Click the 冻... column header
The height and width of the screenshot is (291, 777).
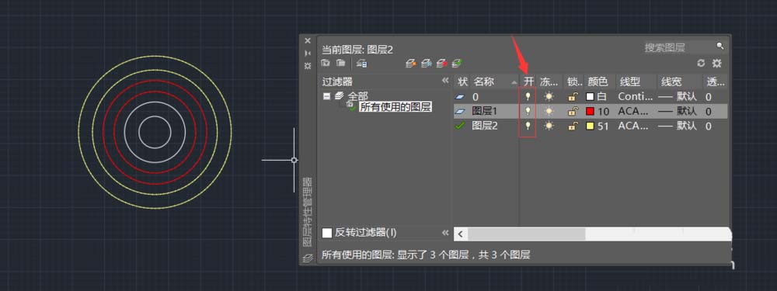(549, 81)
